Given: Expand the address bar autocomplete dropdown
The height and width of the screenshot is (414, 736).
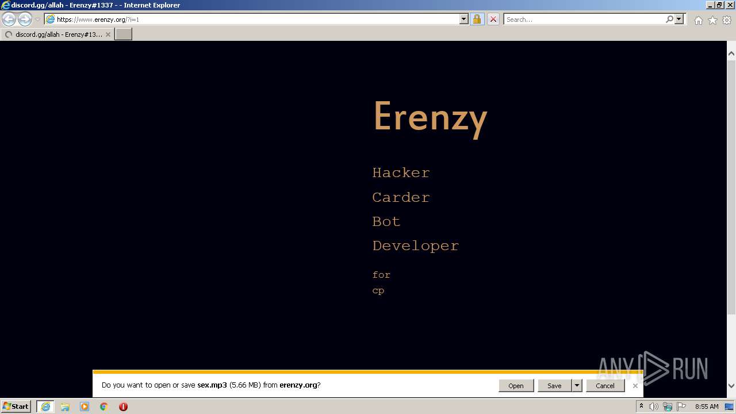Looking at the screenshot, I should pos(464,19).
